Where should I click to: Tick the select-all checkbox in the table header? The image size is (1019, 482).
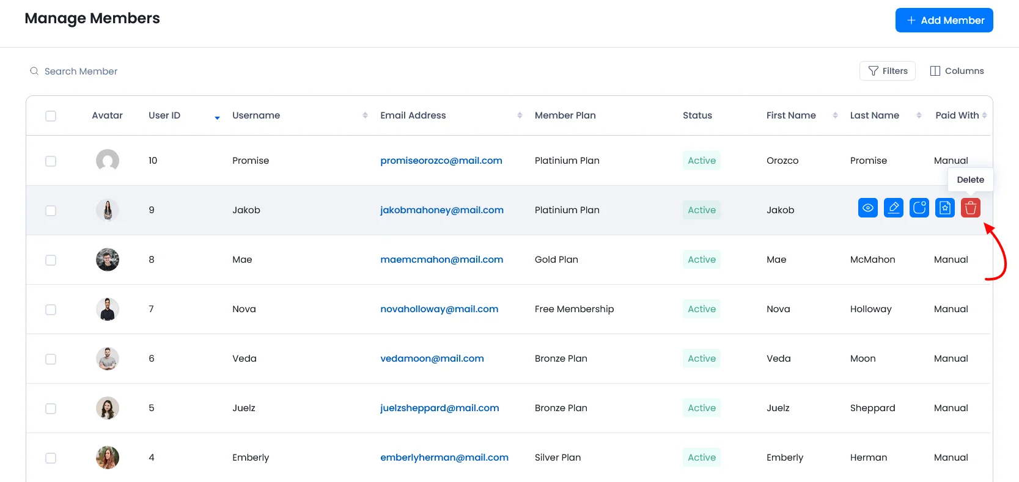point(51,116)
